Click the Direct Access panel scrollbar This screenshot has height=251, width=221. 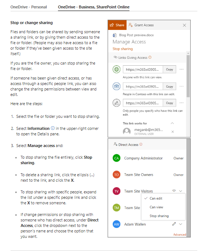(x=188, y=188)
